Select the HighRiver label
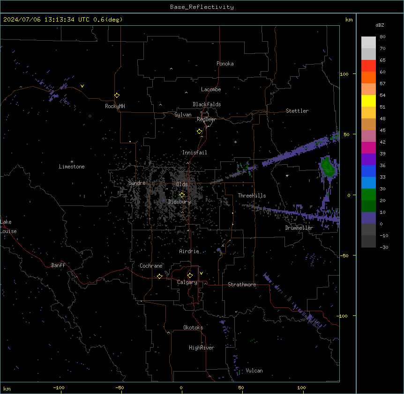The height and width of the screenshot is (394, 404). tap(202, 348)
